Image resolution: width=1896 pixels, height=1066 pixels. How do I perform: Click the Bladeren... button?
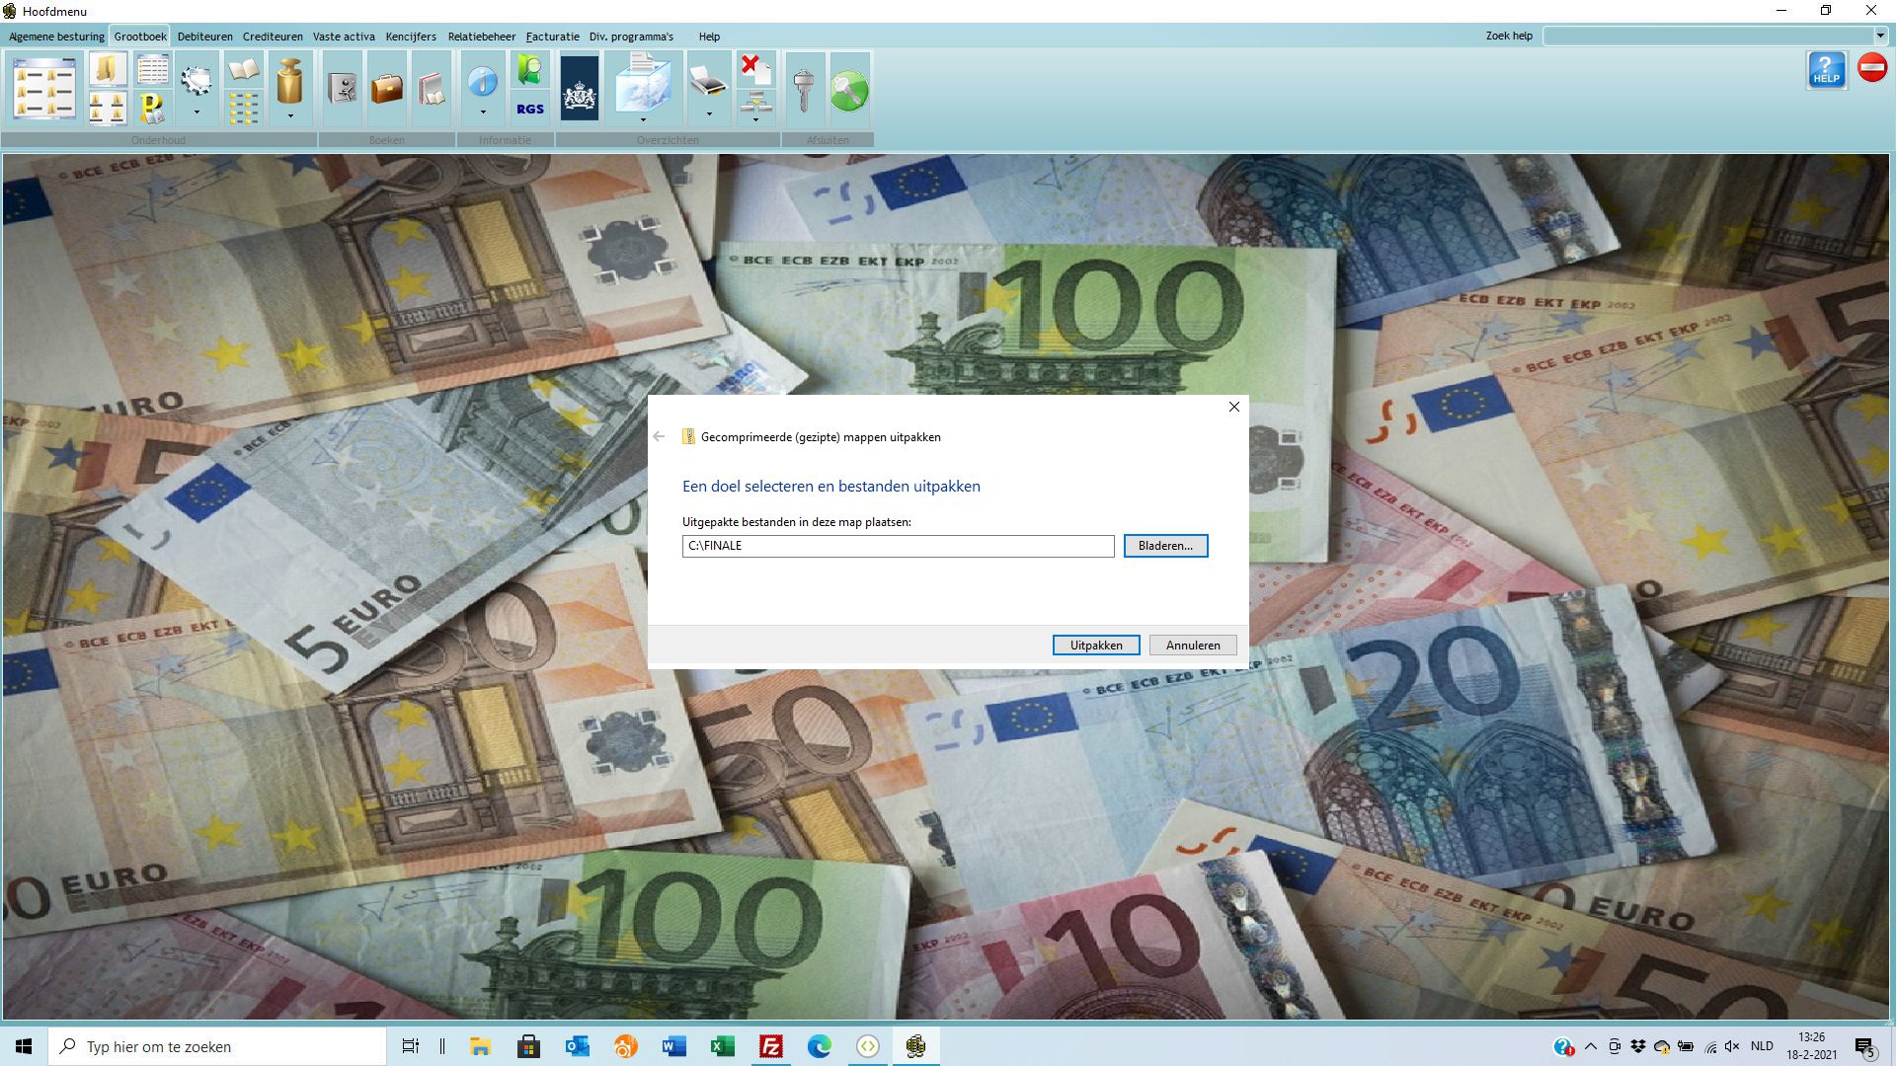click(x=1165, y=546)
